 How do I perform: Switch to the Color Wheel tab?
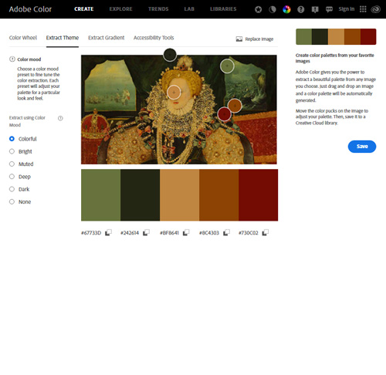click(23, 38)
